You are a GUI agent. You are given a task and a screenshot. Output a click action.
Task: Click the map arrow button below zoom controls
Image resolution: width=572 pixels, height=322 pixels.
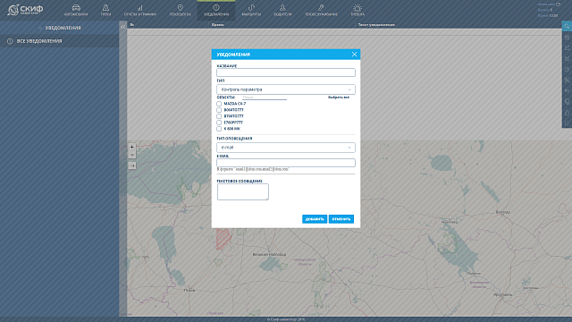[x=131, y=165]
